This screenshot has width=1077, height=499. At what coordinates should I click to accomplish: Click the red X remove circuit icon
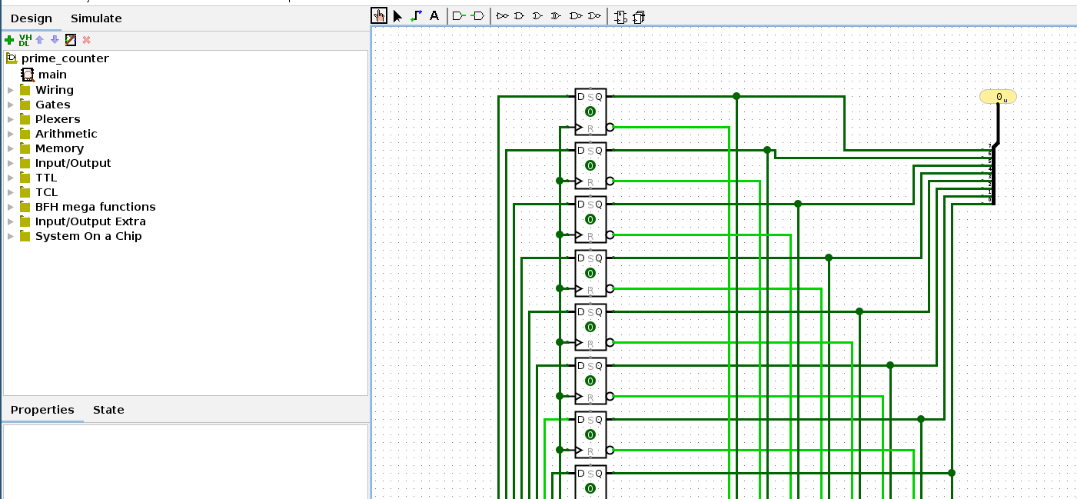(86, 40)
